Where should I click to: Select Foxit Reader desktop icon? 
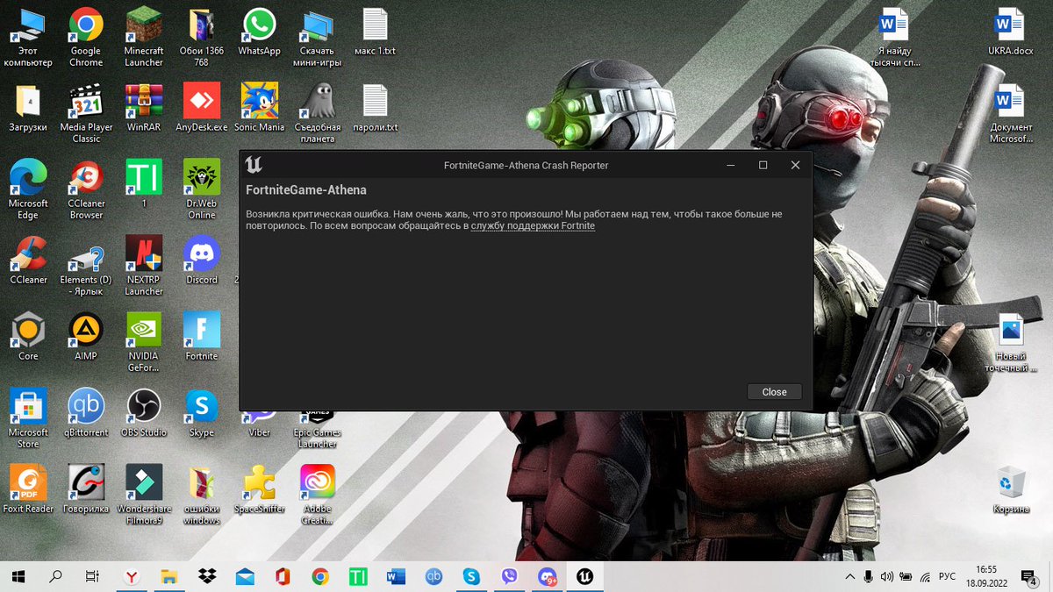tap(28, 489)
